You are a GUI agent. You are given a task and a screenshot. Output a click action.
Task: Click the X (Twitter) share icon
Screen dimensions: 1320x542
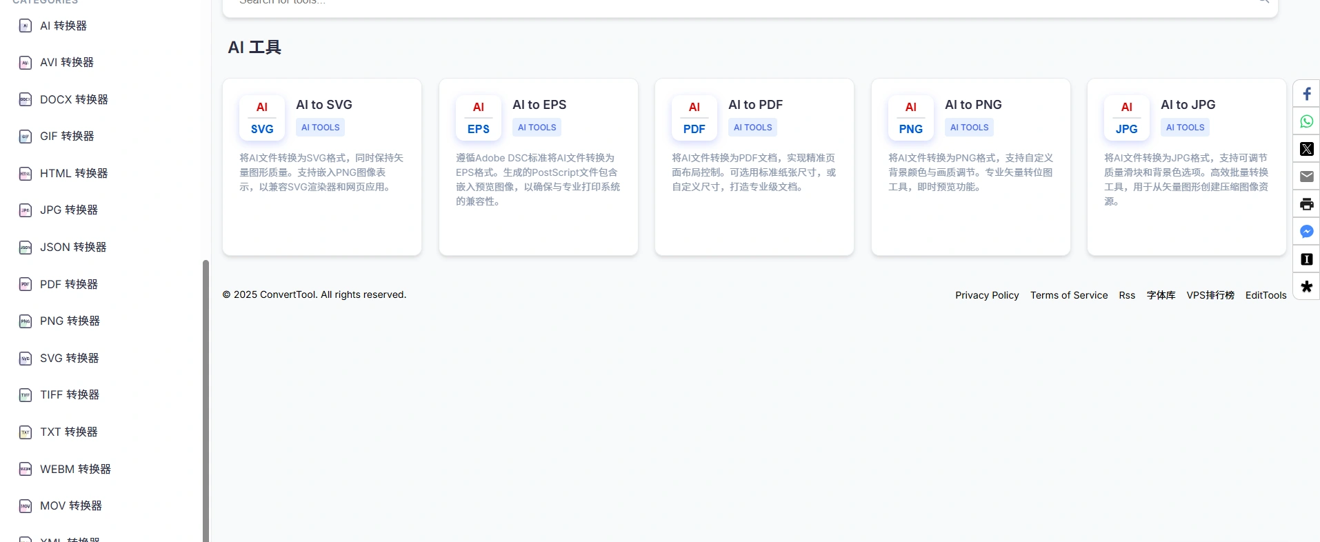[1306, 149]
